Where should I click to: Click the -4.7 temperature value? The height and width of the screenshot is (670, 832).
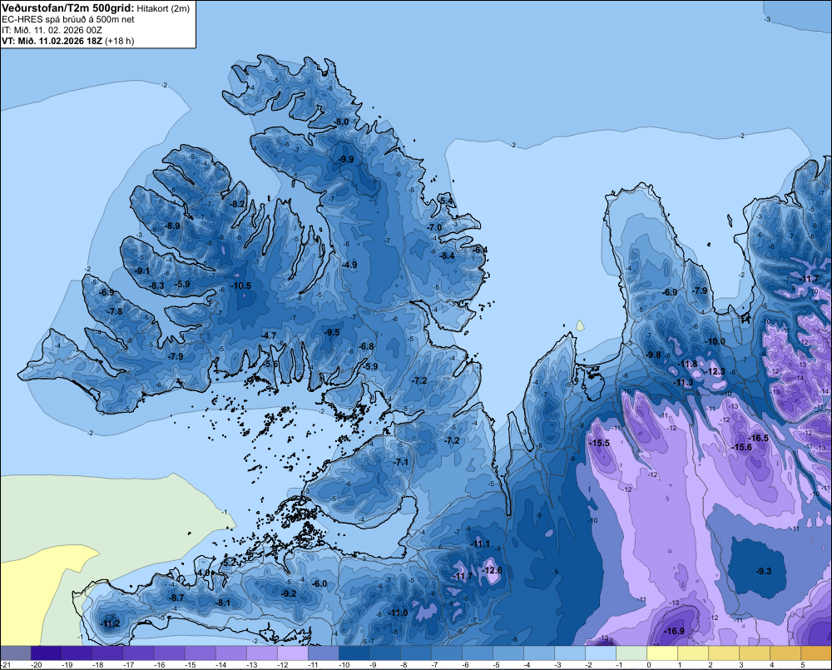[269, 335]
